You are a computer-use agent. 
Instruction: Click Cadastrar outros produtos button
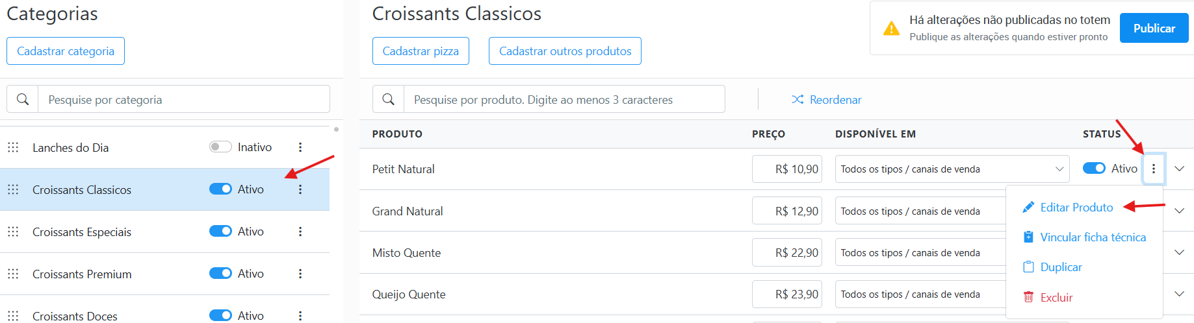coord(565,51)
